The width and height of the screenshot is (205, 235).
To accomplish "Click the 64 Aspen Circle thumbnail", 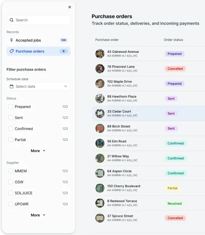I will (100, 173).
